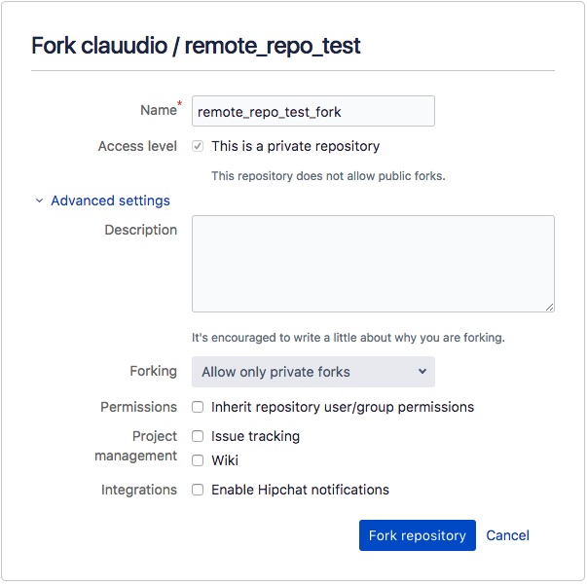The width and height of the screenshot is (587, 585).
Task: Click the 'Wiki' label text
Action: click(225, 460)
